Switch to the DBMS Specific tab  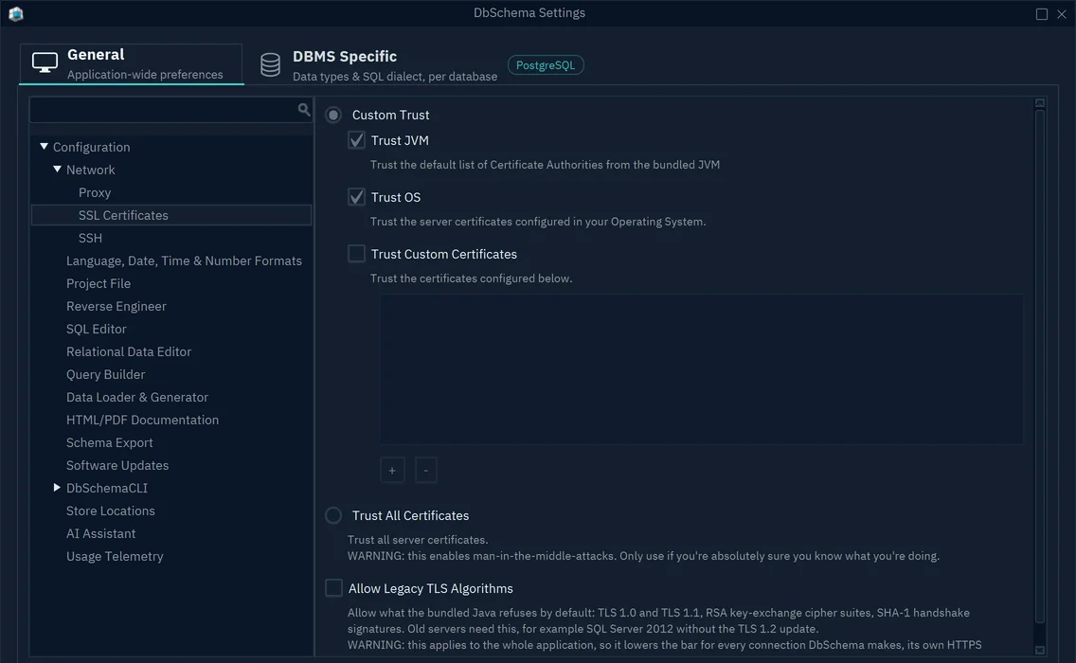378,65
